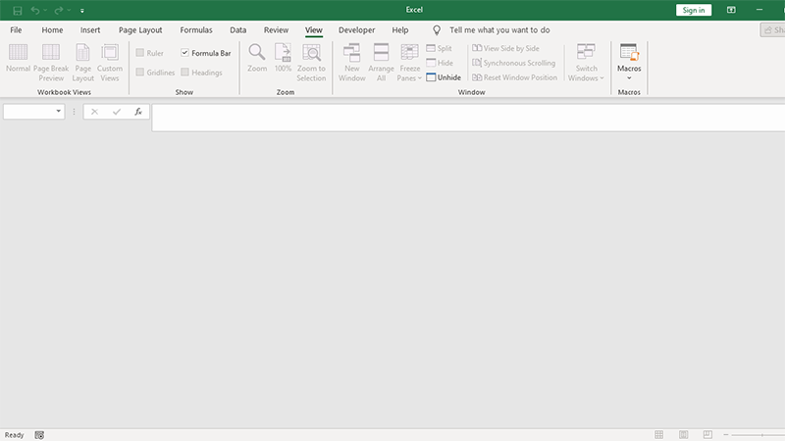Click the Tell me what you want to do box

click(x=499, y=30)
